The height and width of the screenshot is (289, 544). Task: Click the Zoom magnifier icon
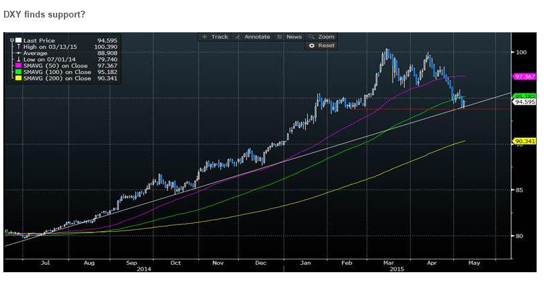(x=311, y=37)
